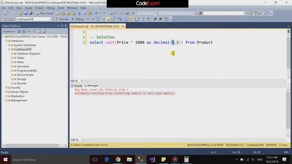Select the Storage tree item

coord(21,79)
